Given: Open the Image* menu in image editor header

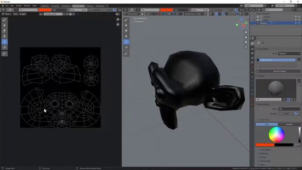Looking at the screenshot, I should coord(22,14).
